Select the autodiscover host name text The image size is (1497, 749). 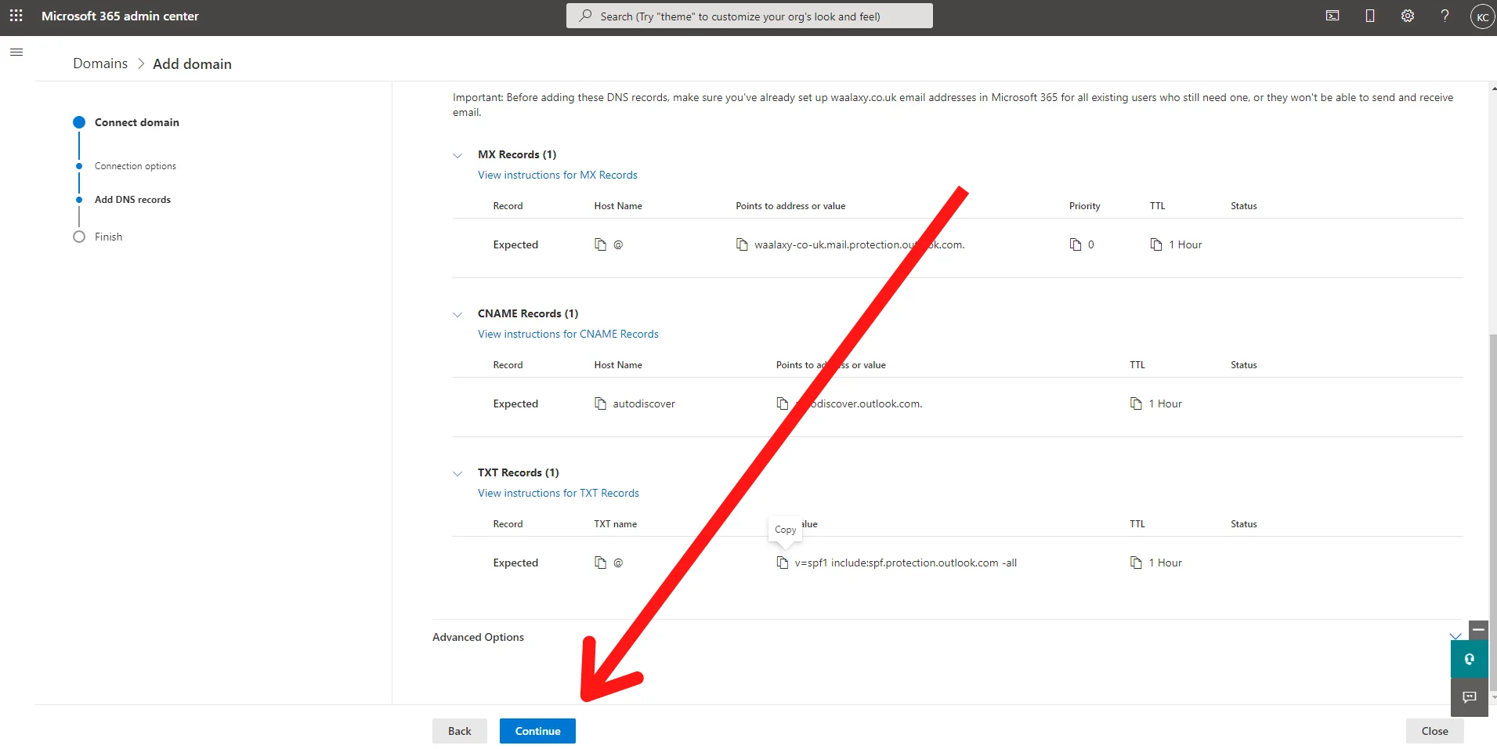[644, 403]
